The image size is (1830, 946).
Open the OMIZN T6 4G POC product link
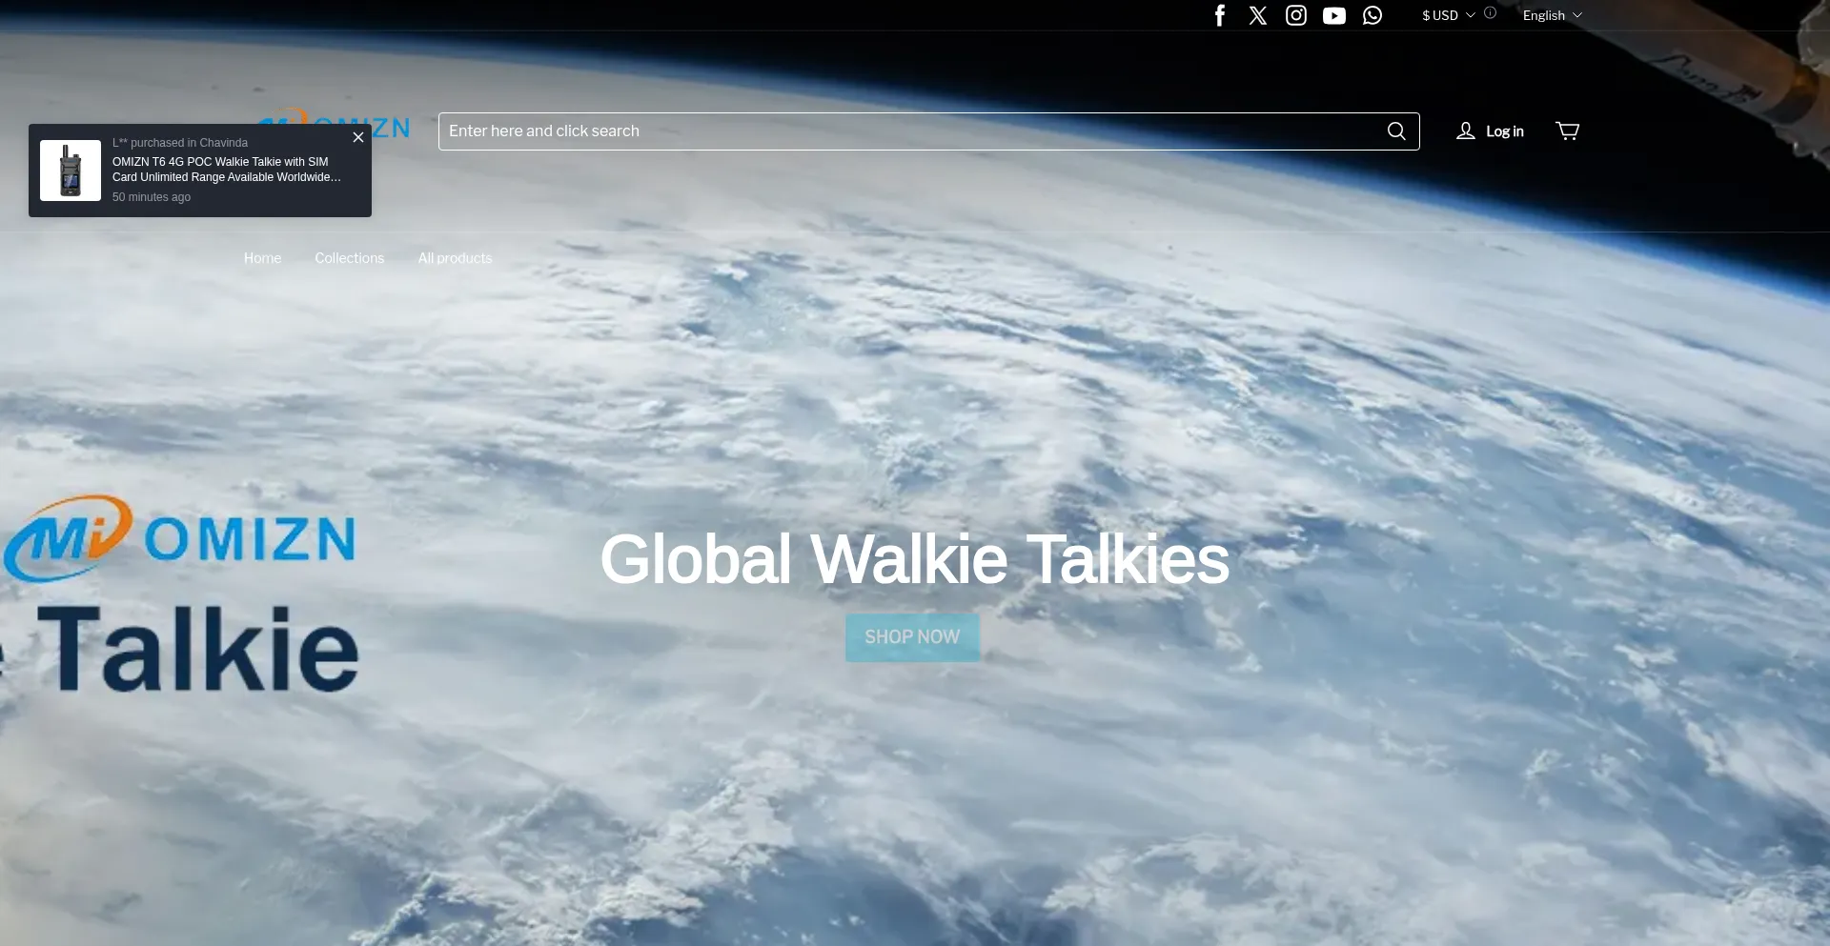pyautogui.click(x=227, y=170)
